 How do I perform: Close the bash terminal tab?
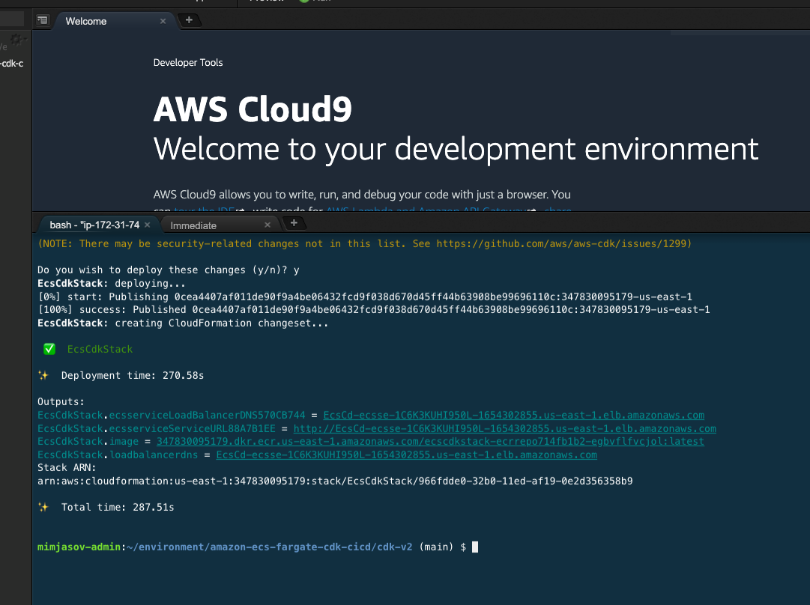[x=147, y=225]
